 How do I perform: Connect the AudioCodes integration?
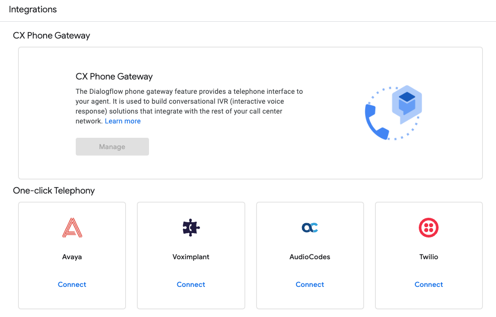pyautogui.click(x=309, y=284)
